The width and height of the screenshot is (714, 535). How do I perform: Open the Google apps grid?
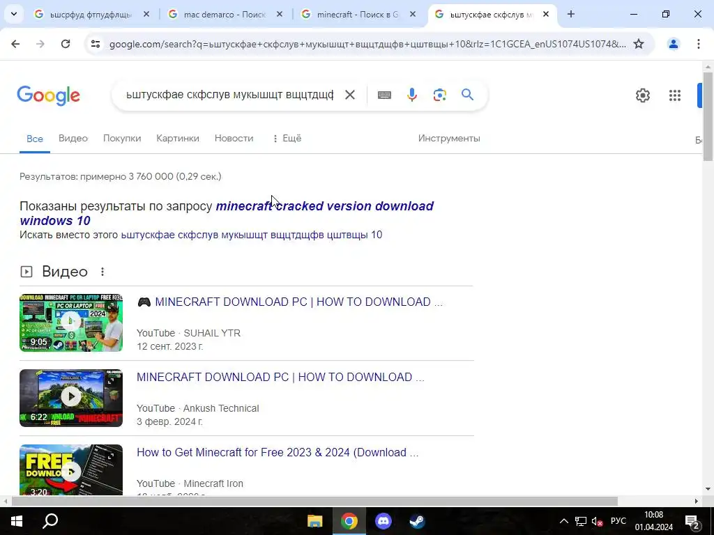[x=675, y=95]
